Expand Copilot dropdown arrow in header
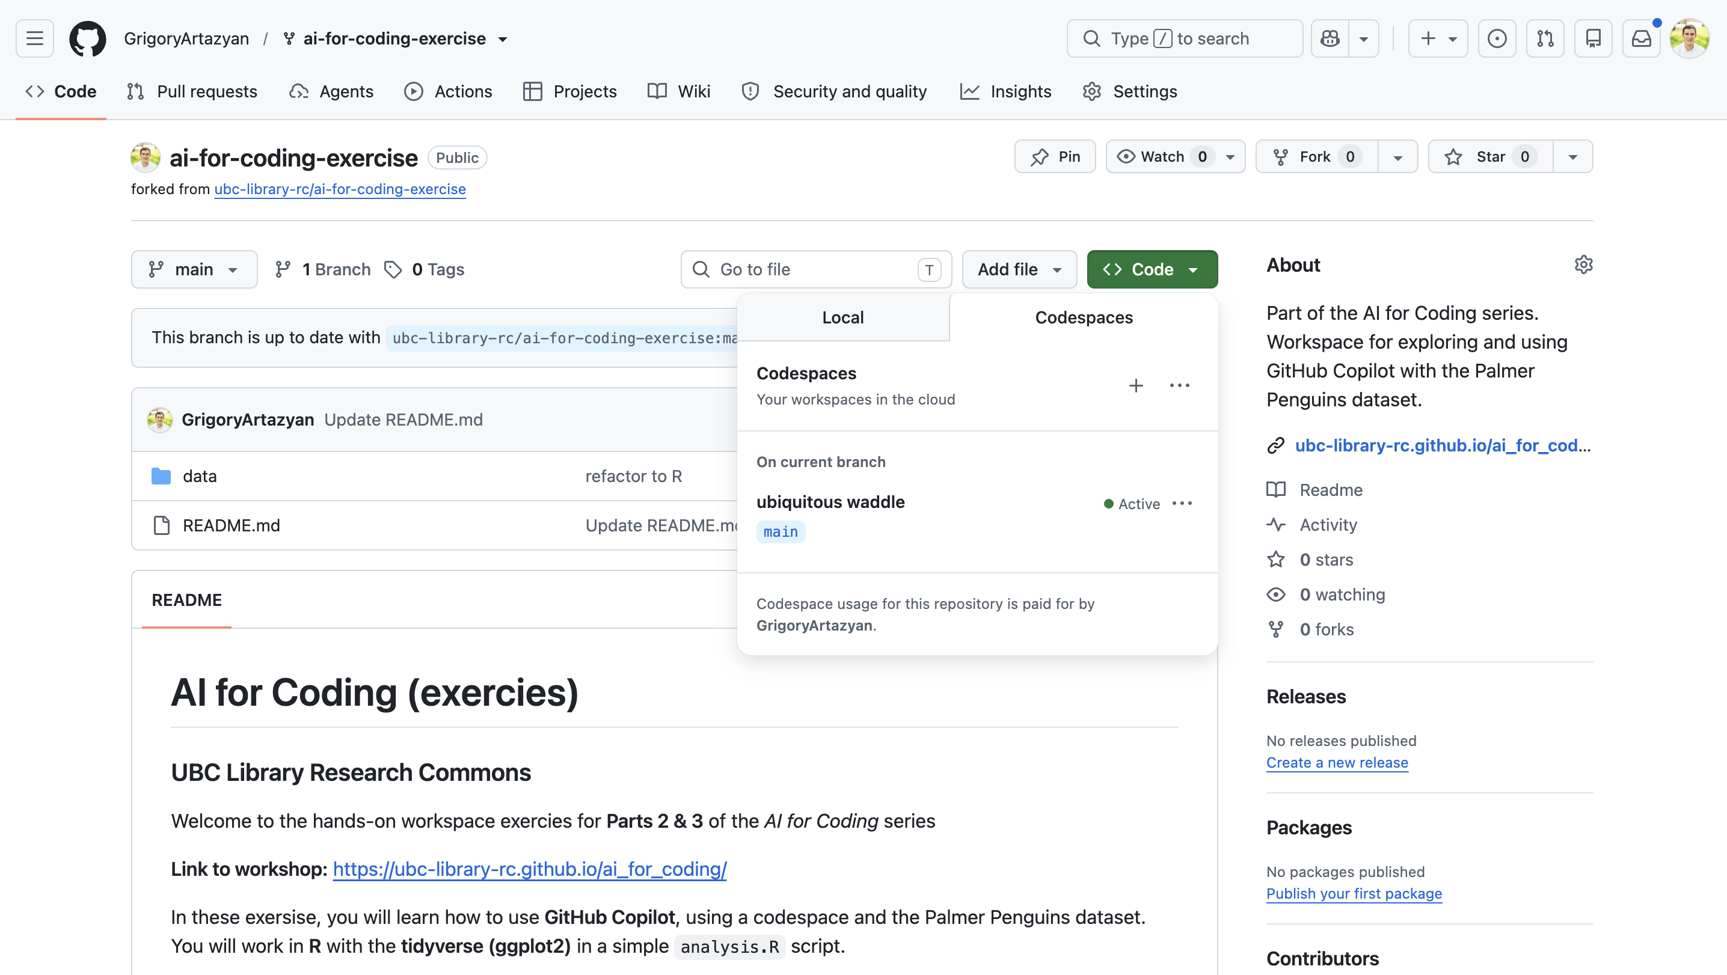 [1364, 38]
